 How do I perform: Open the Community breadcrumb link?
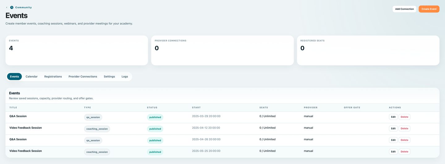click(x=23, y=7)
